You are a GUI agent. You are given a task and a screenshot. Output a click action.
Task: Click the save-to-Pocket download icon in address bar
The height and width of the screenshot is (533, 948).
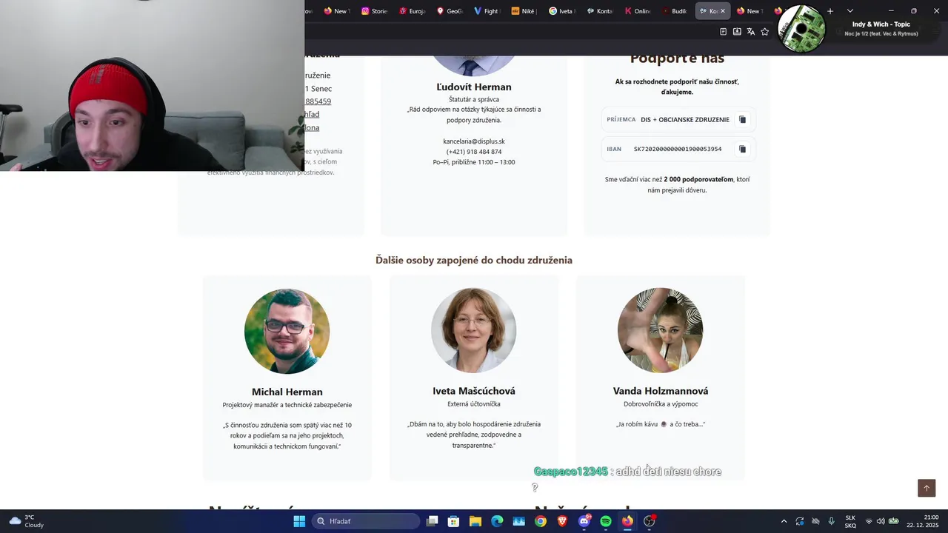(x=737, y=32)
